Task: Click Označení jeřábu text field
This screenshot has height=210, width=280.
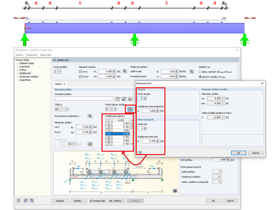Action: coord(84,99)
